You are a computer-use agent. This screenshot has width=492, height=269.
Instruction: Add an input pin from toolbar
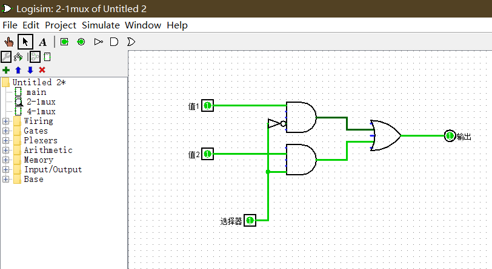click(64, 42)
